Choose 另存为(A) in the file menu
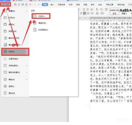132x125 pixels. coord(15,31)
